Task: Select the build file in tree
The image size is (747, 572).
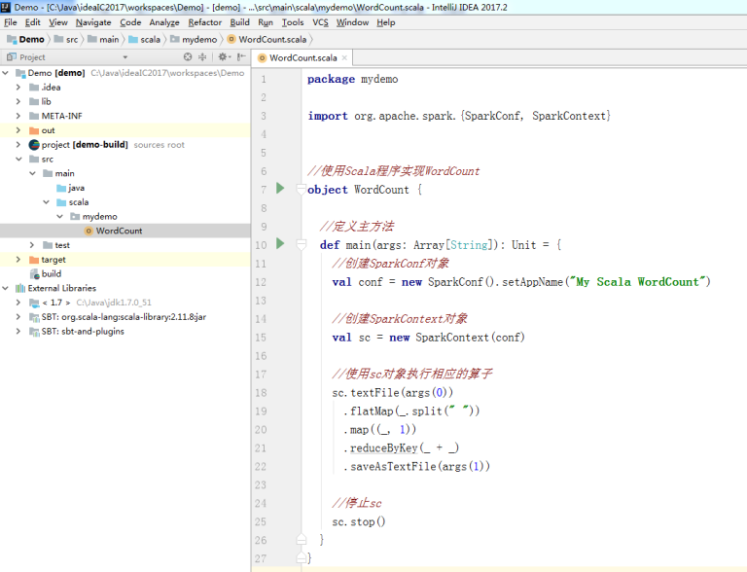Action: coord(124,273)
